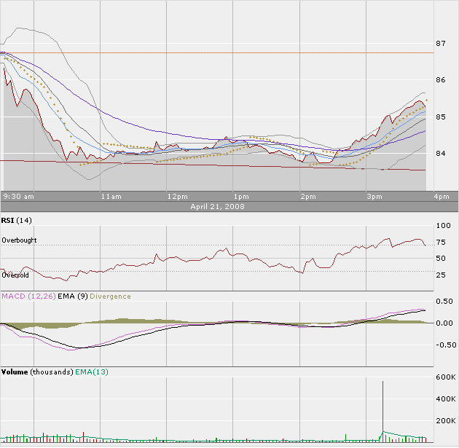This screenshot has width=459, height=448.
Task: Select the 600K volume axis label
Action: pyautogui.click(x=444, y=377)
